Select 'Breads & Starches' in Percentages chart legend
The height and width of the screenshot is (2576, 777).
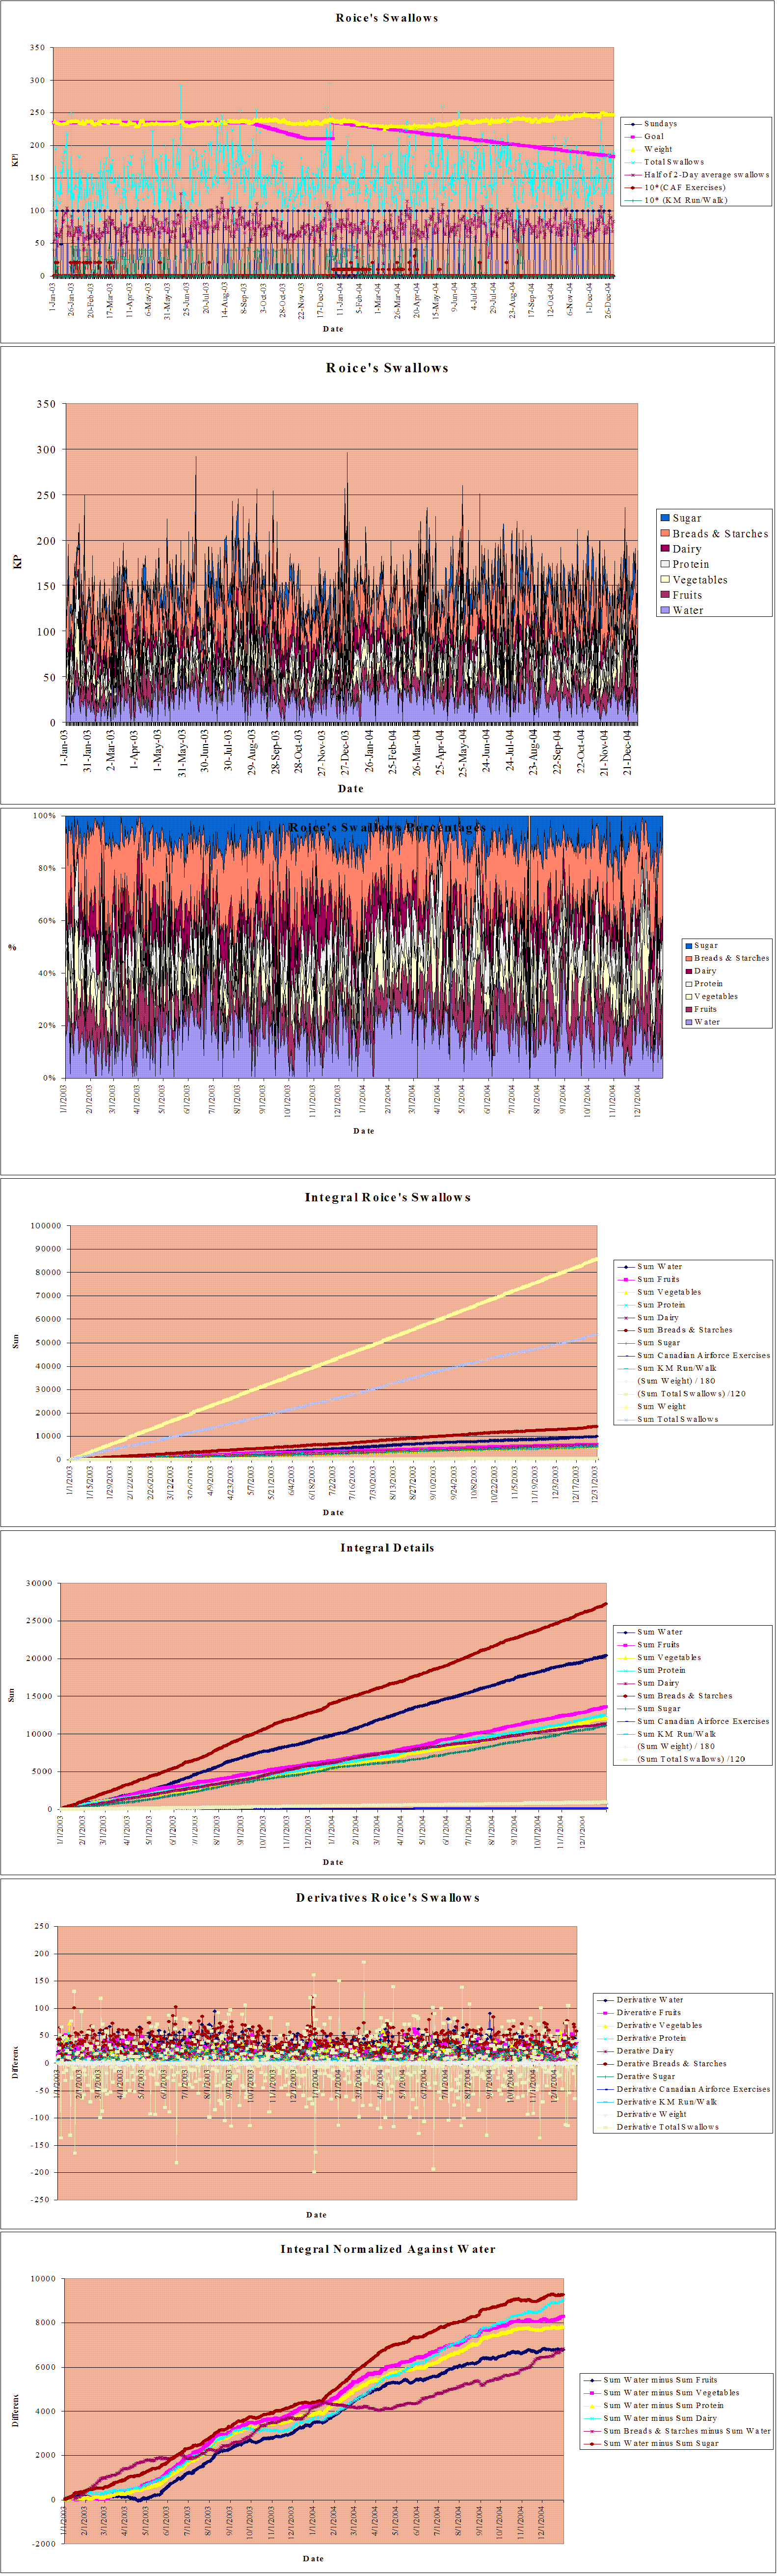(x=731, y=958)
